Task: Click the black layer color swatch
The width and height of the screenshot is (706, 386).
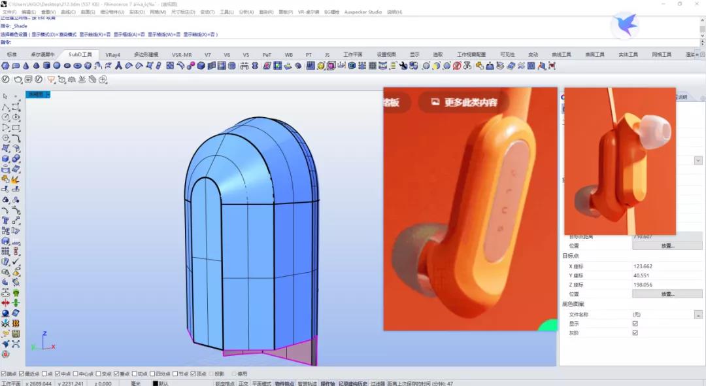Action: [155, 383]
